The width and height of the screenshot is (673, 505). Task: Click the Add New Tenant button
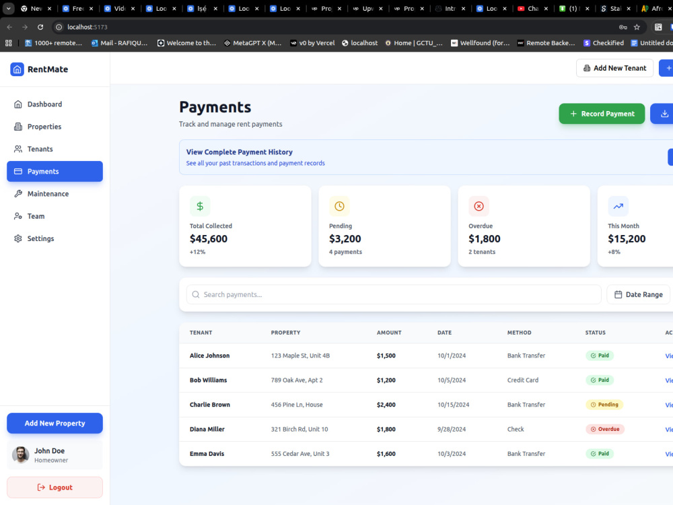tap(614, 68)
